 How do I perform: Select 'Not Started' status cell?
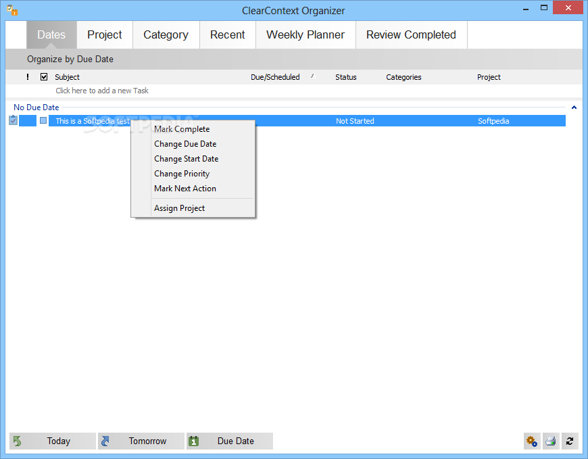point(355,121)
